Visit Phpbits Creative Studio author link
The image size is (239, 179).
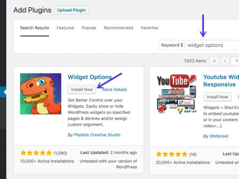[x=97, y=135]
